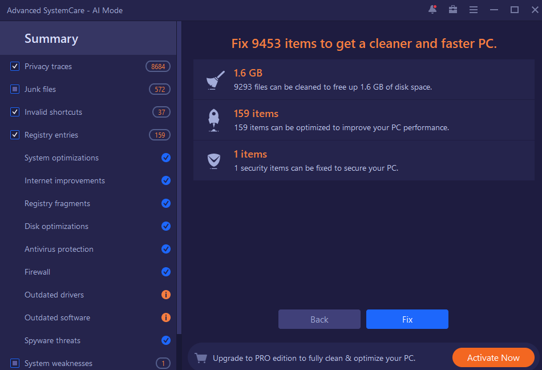Select Registry fragments row

tap(88, 203)
